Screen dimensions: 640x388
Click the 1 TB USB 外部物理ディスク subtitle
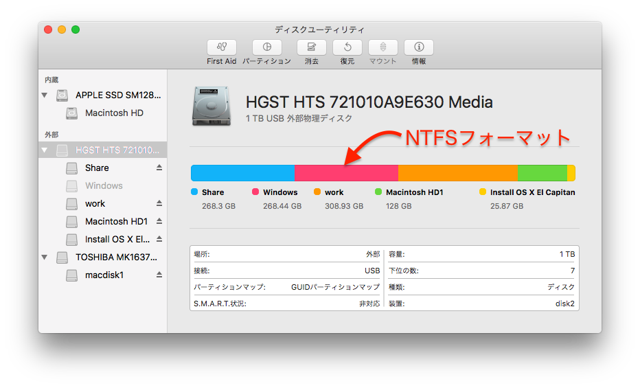coord(299,118)
